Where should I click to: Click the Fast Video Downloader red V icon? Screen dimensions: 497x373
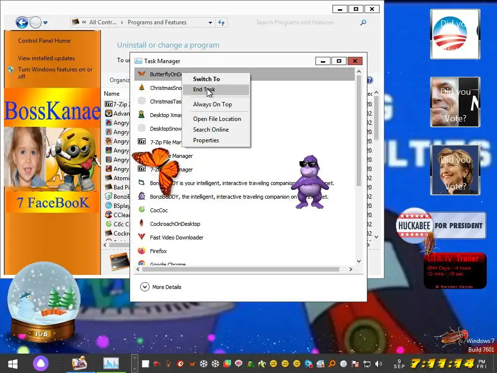click(x=142, y=237)
